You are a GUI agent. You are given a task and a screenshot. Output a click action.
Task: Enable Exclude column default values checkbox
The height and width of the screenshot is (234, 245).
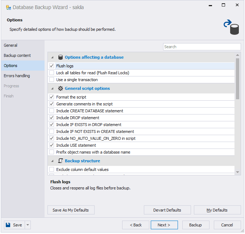52,169
